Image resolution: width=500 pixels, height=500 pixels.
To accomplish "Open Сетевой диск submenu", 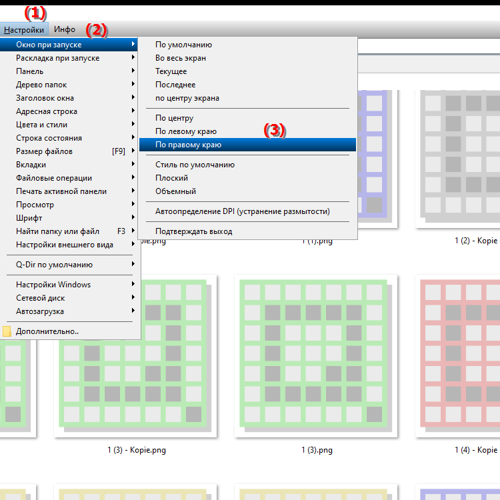I will coord(69,298).
